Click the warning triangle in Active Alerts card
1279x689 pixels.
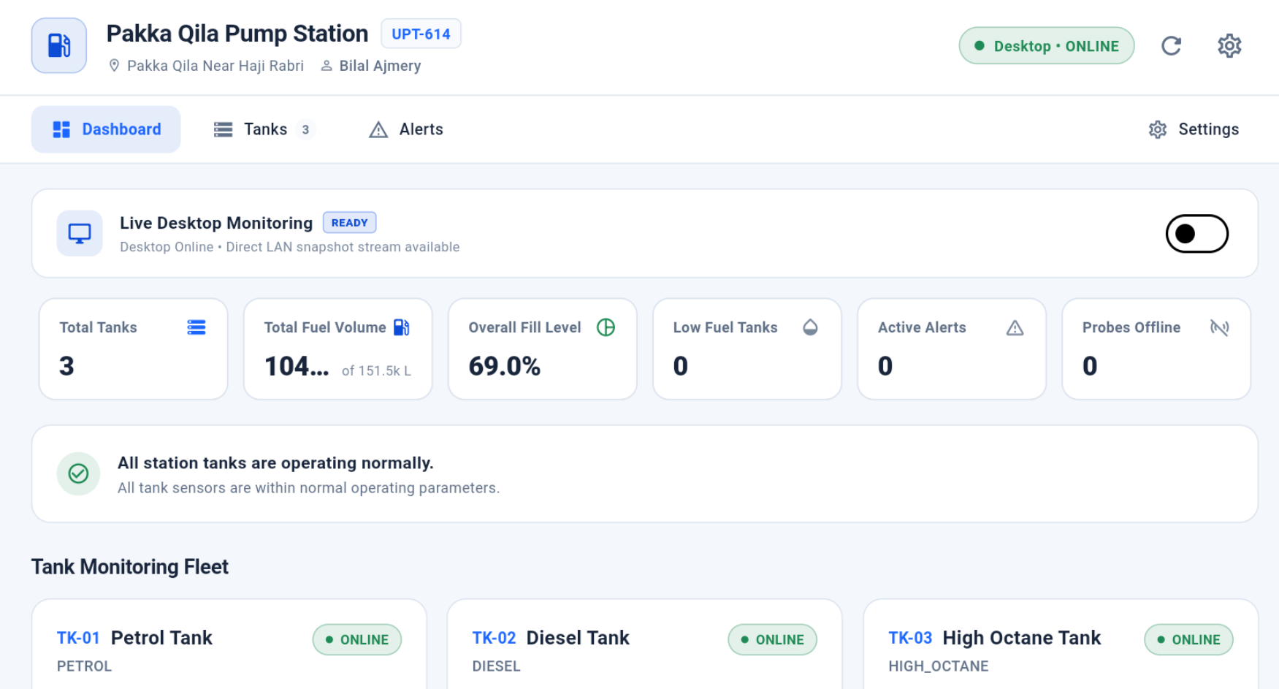pos(1015,328)
